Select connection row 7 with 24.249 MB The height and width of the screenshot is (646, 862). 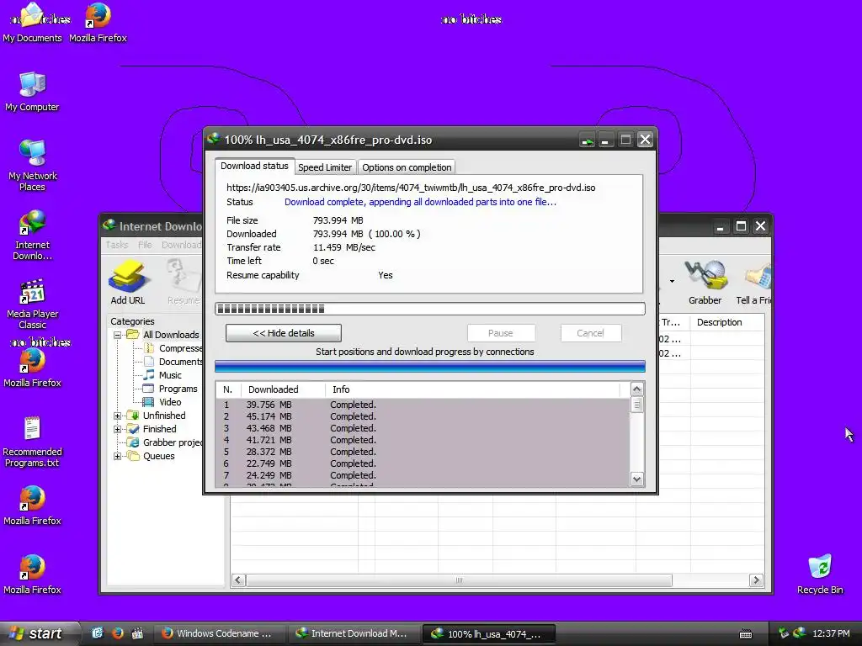pyautogui.click(x=423, y=476)
